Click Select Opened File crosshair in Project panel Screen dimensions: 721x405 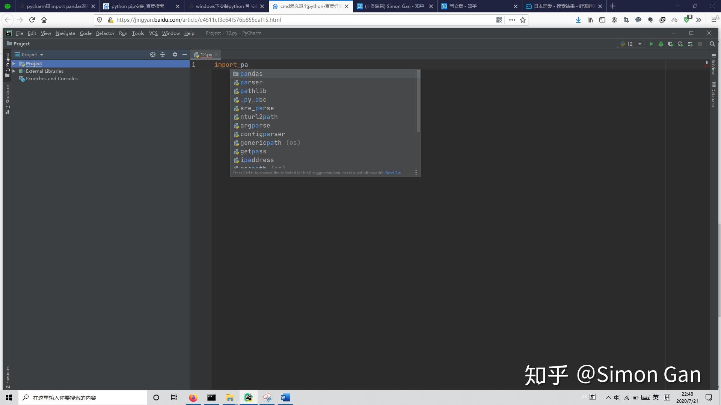pyautogui.click(x=153, y=54)
